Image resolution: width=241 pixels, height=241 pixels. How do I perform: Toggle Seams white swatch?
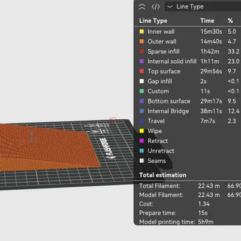coord(142,161)
